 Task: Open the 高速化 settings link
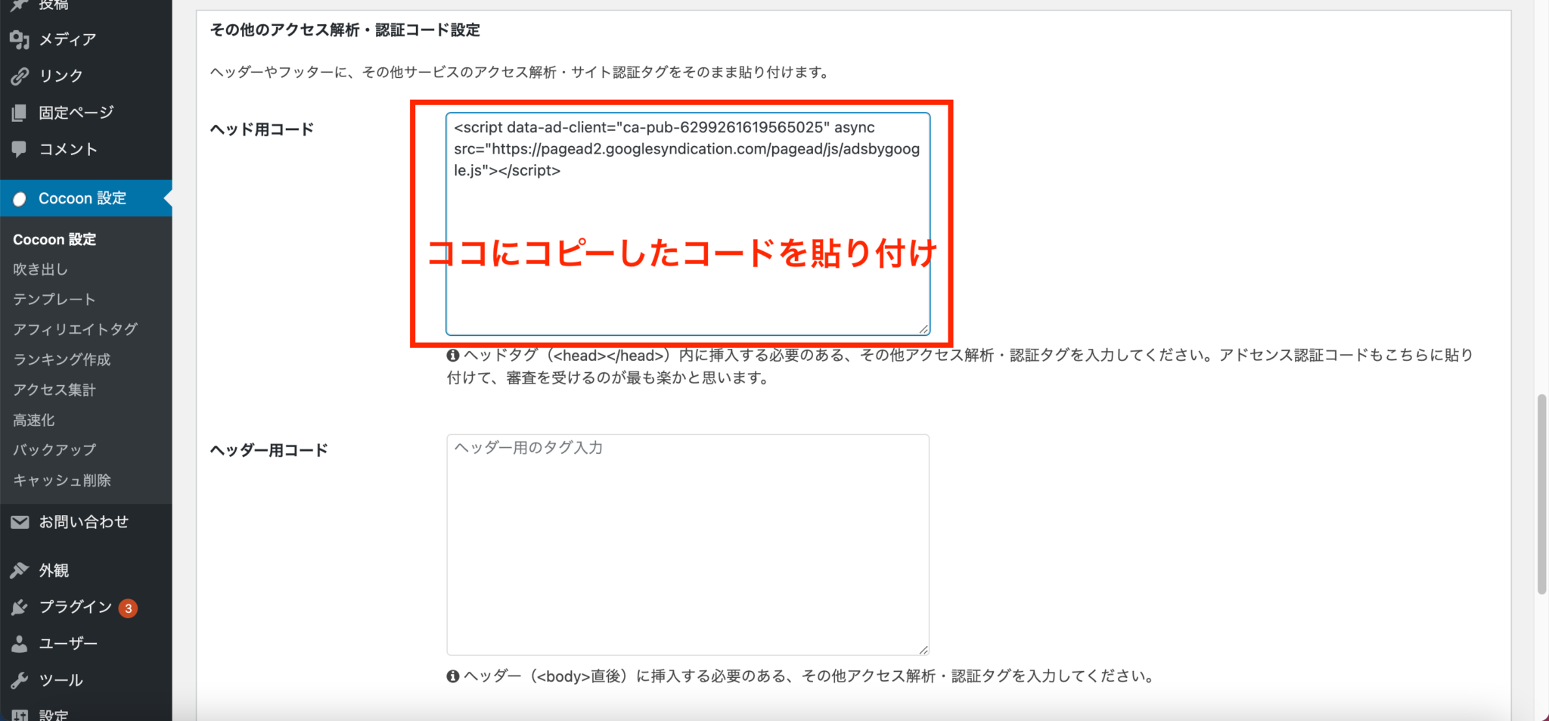[33, 419]
